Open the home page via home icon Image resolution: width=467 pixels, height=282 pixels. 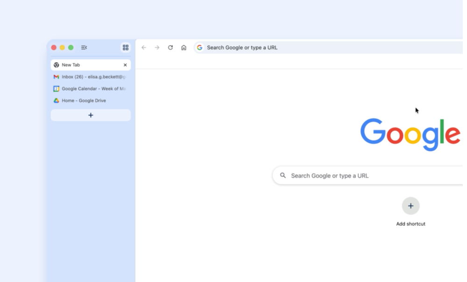click(184, 47)
